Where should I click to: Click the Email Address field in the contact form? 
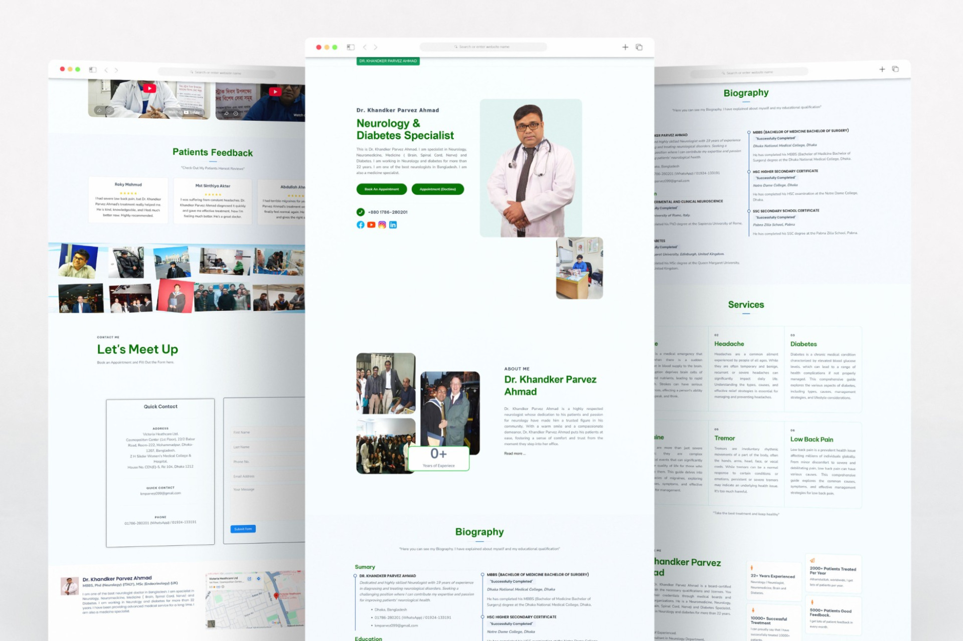(x=268, y=476)
